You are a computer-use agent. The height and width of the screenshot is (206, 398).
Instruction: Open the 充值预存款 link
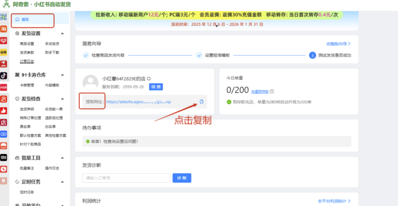tap(260, 92)
